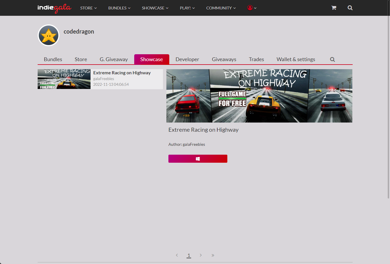Expand the SHOWCASE dropdown menu
The width and height of the screenshot is (390, 264).
click(x=155, y=8)
